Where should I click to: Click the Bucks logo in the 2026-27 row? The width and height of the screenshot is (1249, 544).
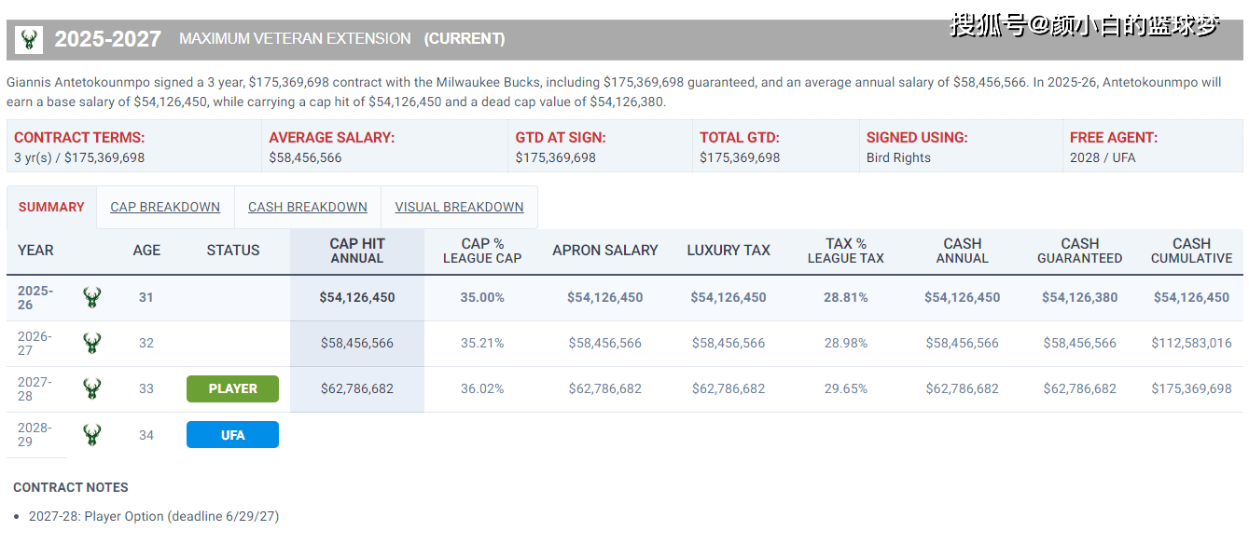pos(91,343)
